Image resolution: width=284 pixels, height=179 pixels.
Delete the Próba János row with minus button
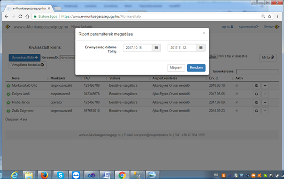pyautogui.click(x=265, y=102)
